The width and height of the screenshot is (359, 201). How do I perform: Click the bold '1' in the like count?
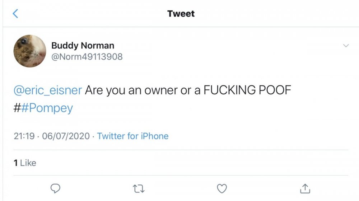16,163
